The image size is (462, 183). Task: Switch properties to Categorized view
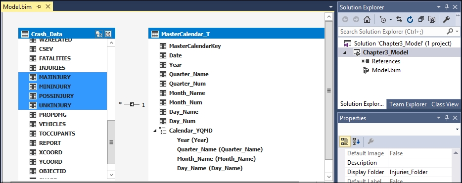[344, 141]
